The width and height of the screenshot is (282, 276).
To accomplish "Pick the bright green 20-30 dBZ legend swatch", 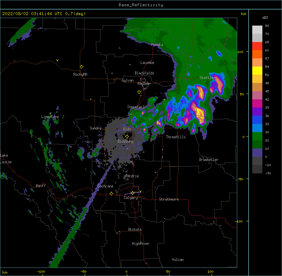I will 257,136.
